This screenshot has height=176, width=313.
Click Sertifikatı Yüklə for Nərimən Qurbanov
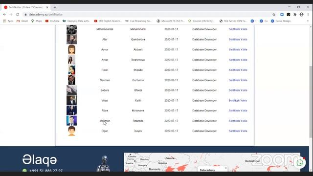click(x=238, y=80)
